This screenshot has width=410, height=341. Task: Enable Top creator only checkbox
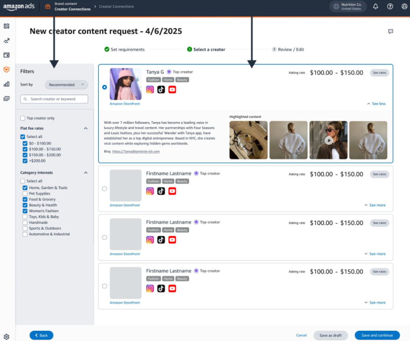[23, 118]
